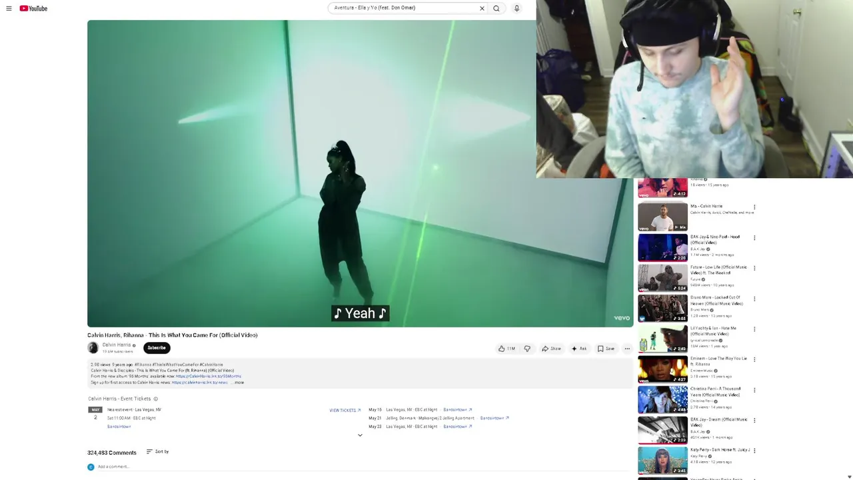Open options for Katy Perry Dark Horse

tap(754, 451)
